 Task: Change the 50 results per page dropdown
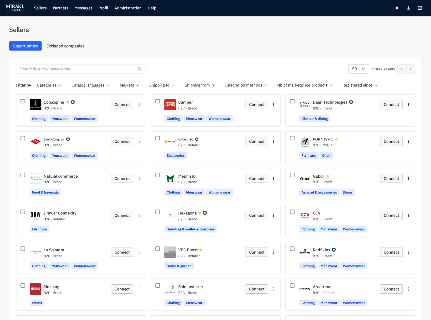click(359, 69)
